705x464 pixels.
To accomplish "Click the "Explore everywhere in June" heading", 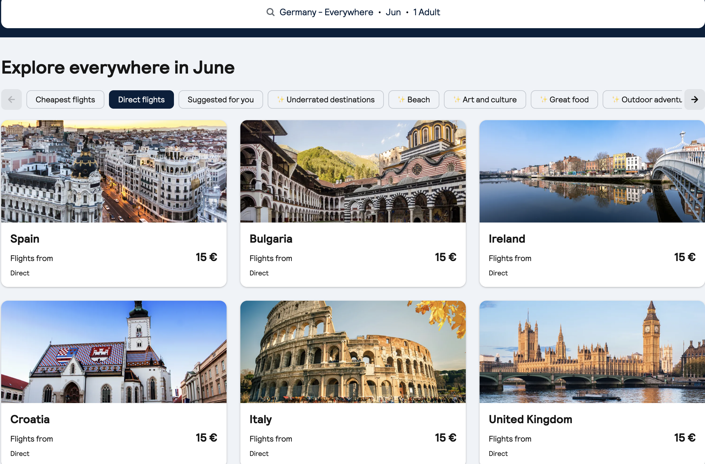I will 118,68.
